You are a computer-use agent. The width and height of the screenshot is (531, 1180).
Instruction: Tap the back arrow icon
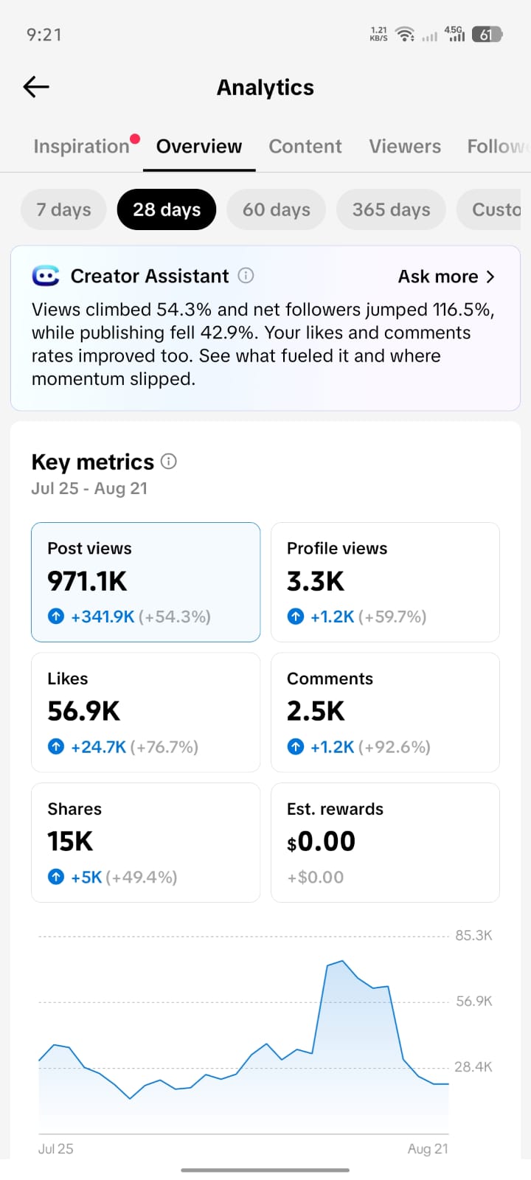[36, 87]
